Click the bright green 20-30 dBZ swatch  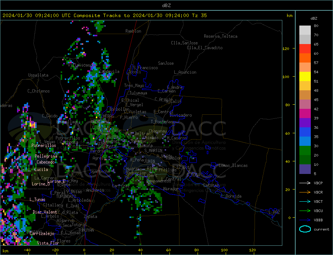(x=305, y=151)
